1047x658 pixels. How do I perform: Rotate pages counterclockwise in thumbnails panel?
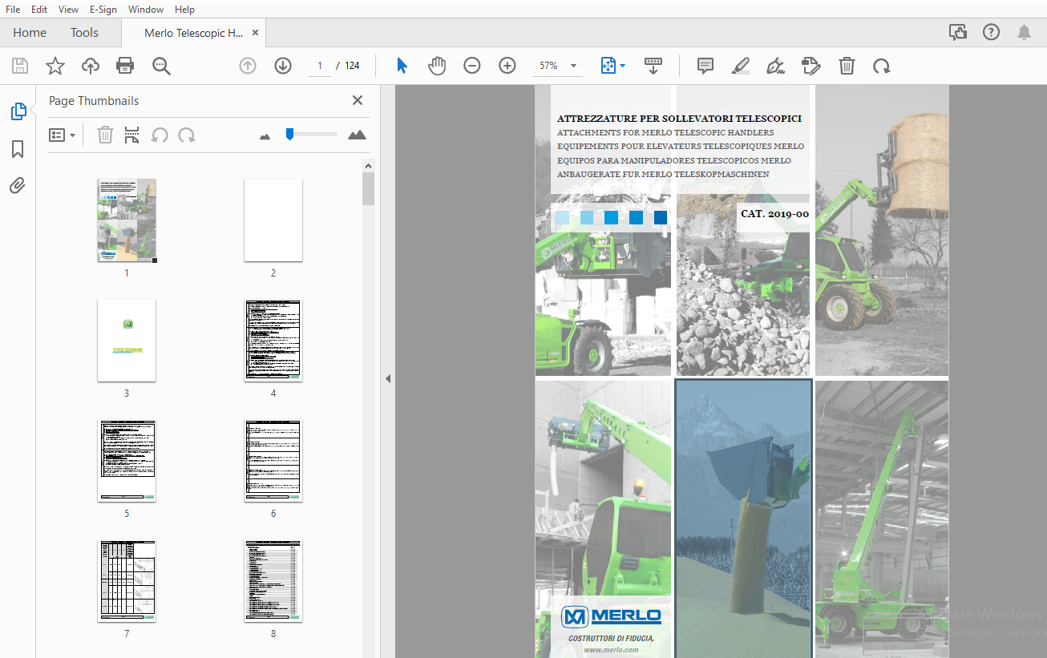point(160,135)
